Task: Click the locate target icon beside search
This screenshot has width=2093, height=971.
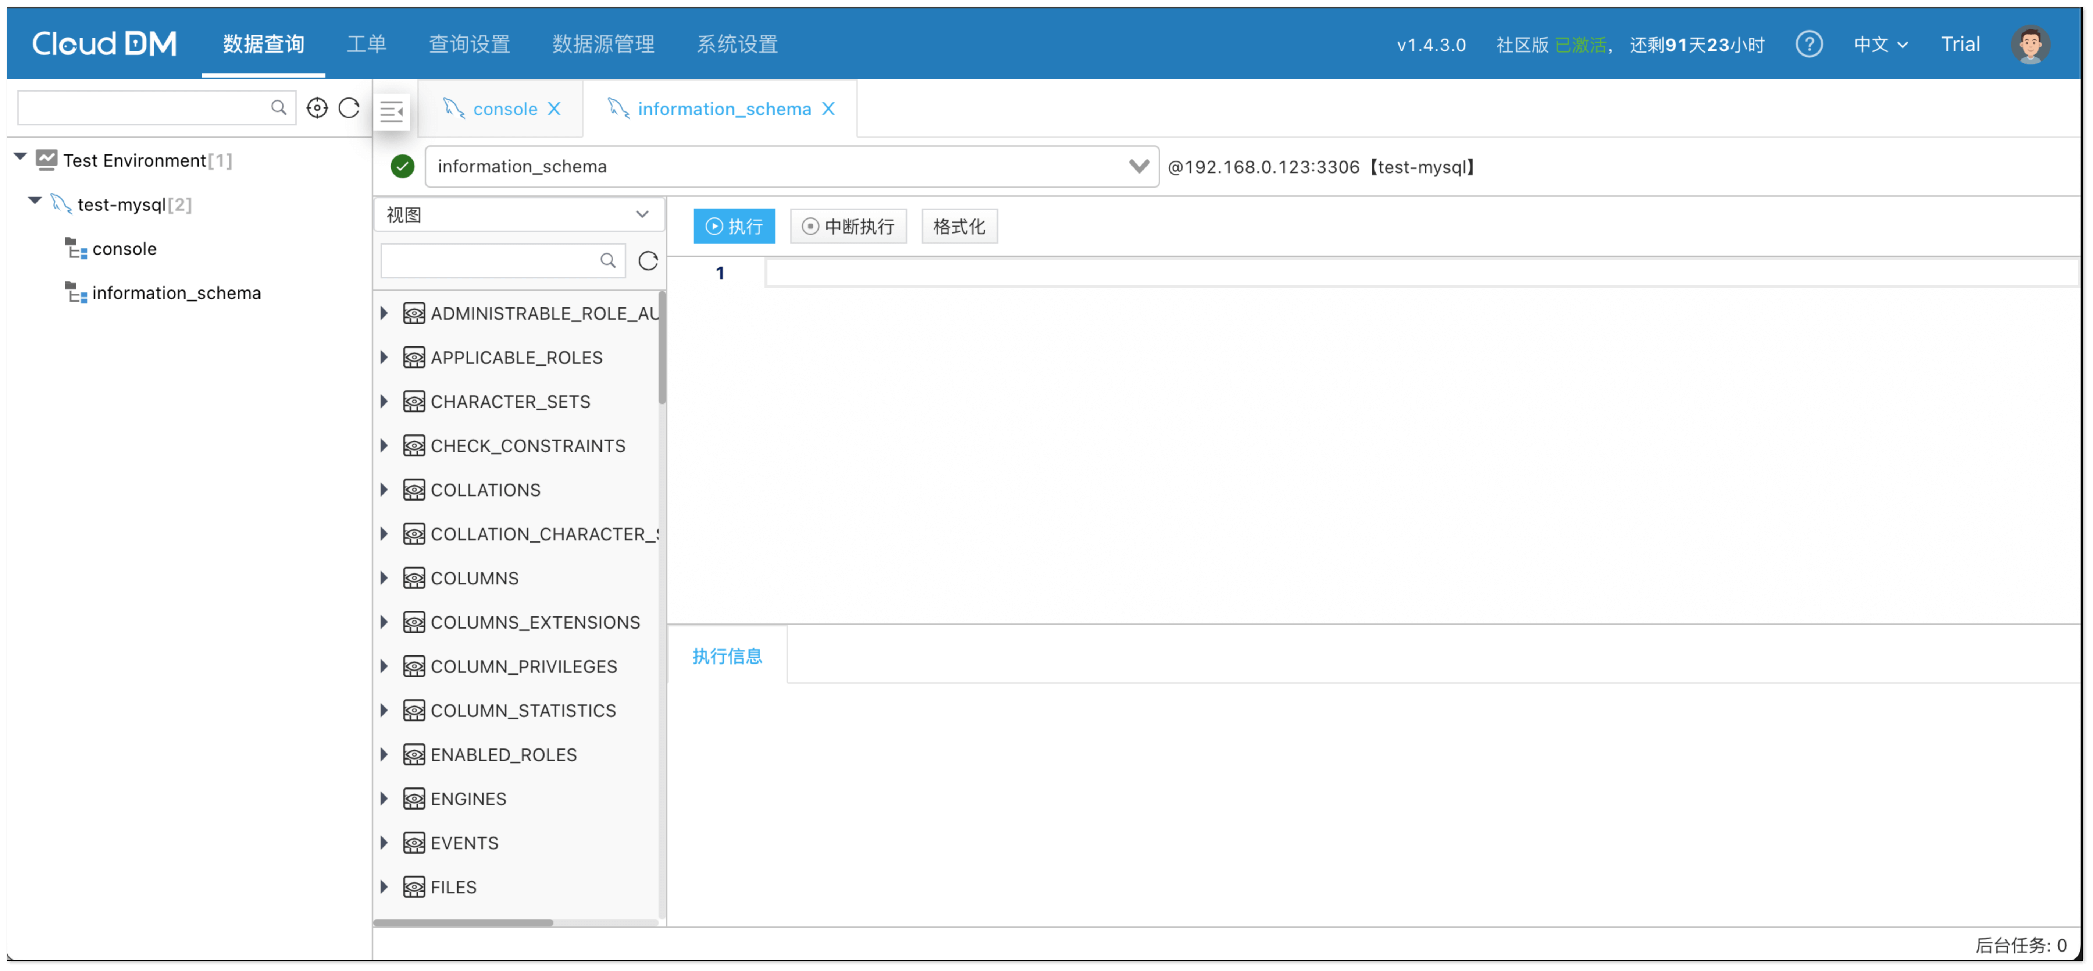Action: click(x=317, y=108)
